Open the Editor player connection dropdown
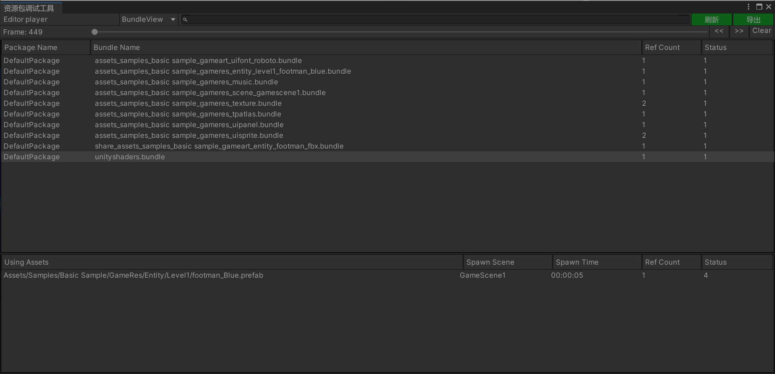The height and width of the screenshot is (374, 775). tap(60, 19)
